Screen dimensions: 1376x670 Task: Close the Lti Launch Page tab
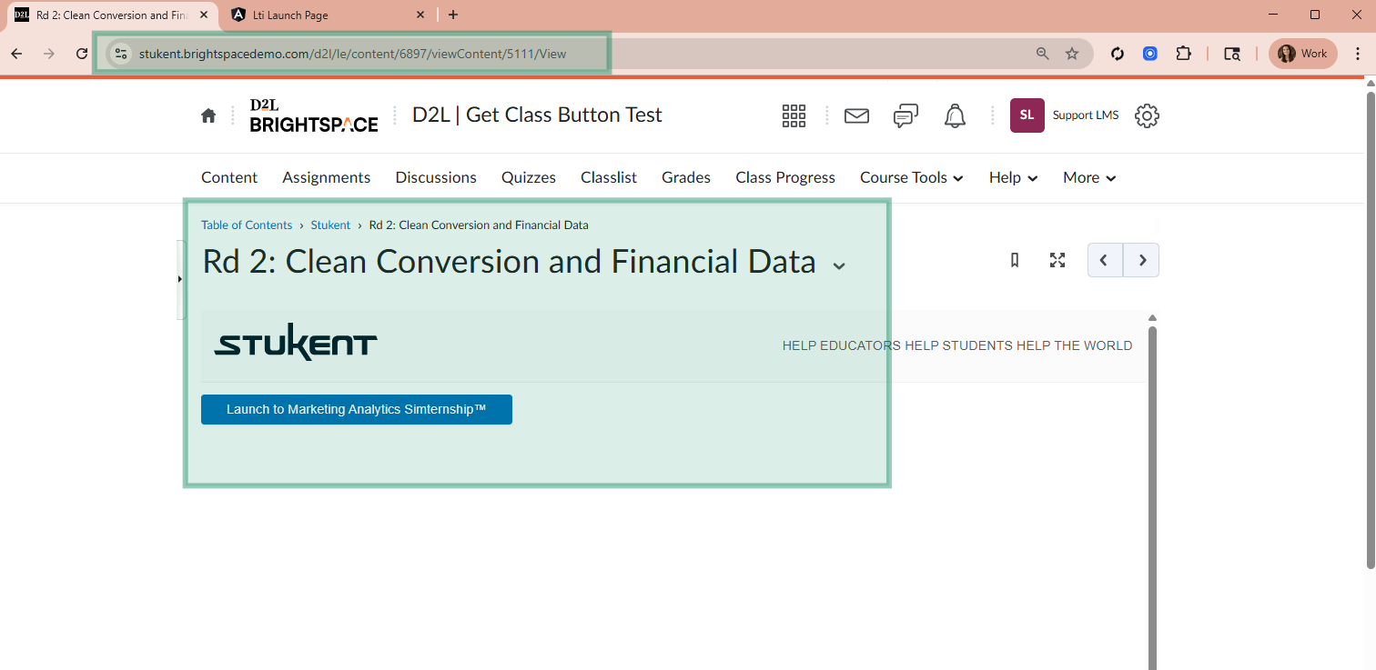pos(420,15)
